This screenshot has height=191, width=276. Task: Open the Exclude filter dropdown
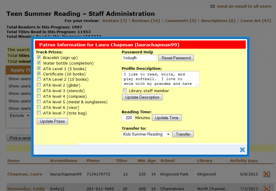coord(20,116)
